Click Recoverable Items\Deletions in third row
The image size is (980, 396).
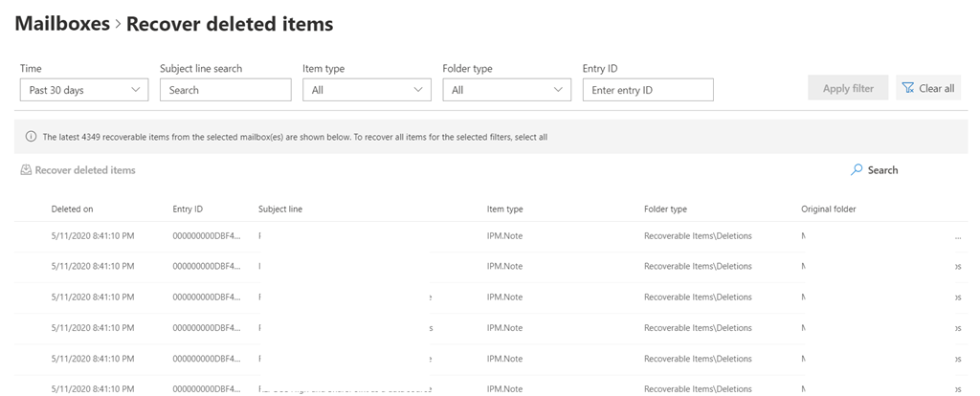tap(698, 297)
